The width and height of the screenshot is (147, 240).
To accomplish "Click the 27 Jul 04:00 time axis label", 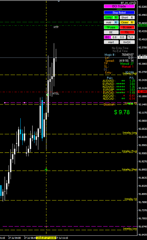I will coord(15,238).
